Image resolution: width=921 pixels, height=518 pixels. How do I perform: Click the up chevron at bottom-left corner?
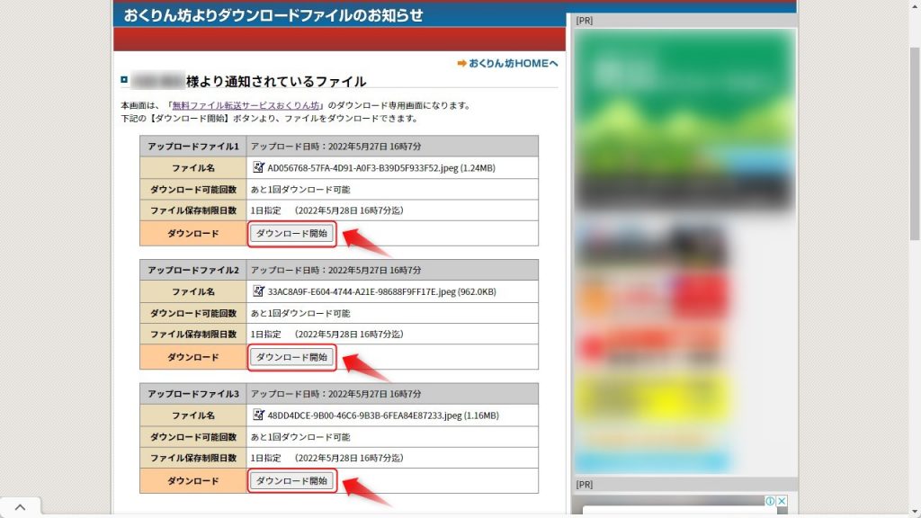coord(20,507)
